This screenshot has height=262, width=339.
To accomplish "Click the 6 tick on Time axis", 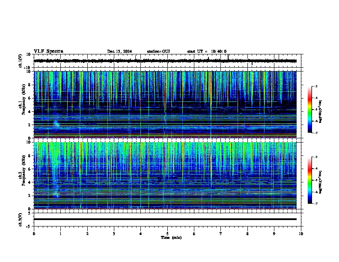I will [194, 234].
